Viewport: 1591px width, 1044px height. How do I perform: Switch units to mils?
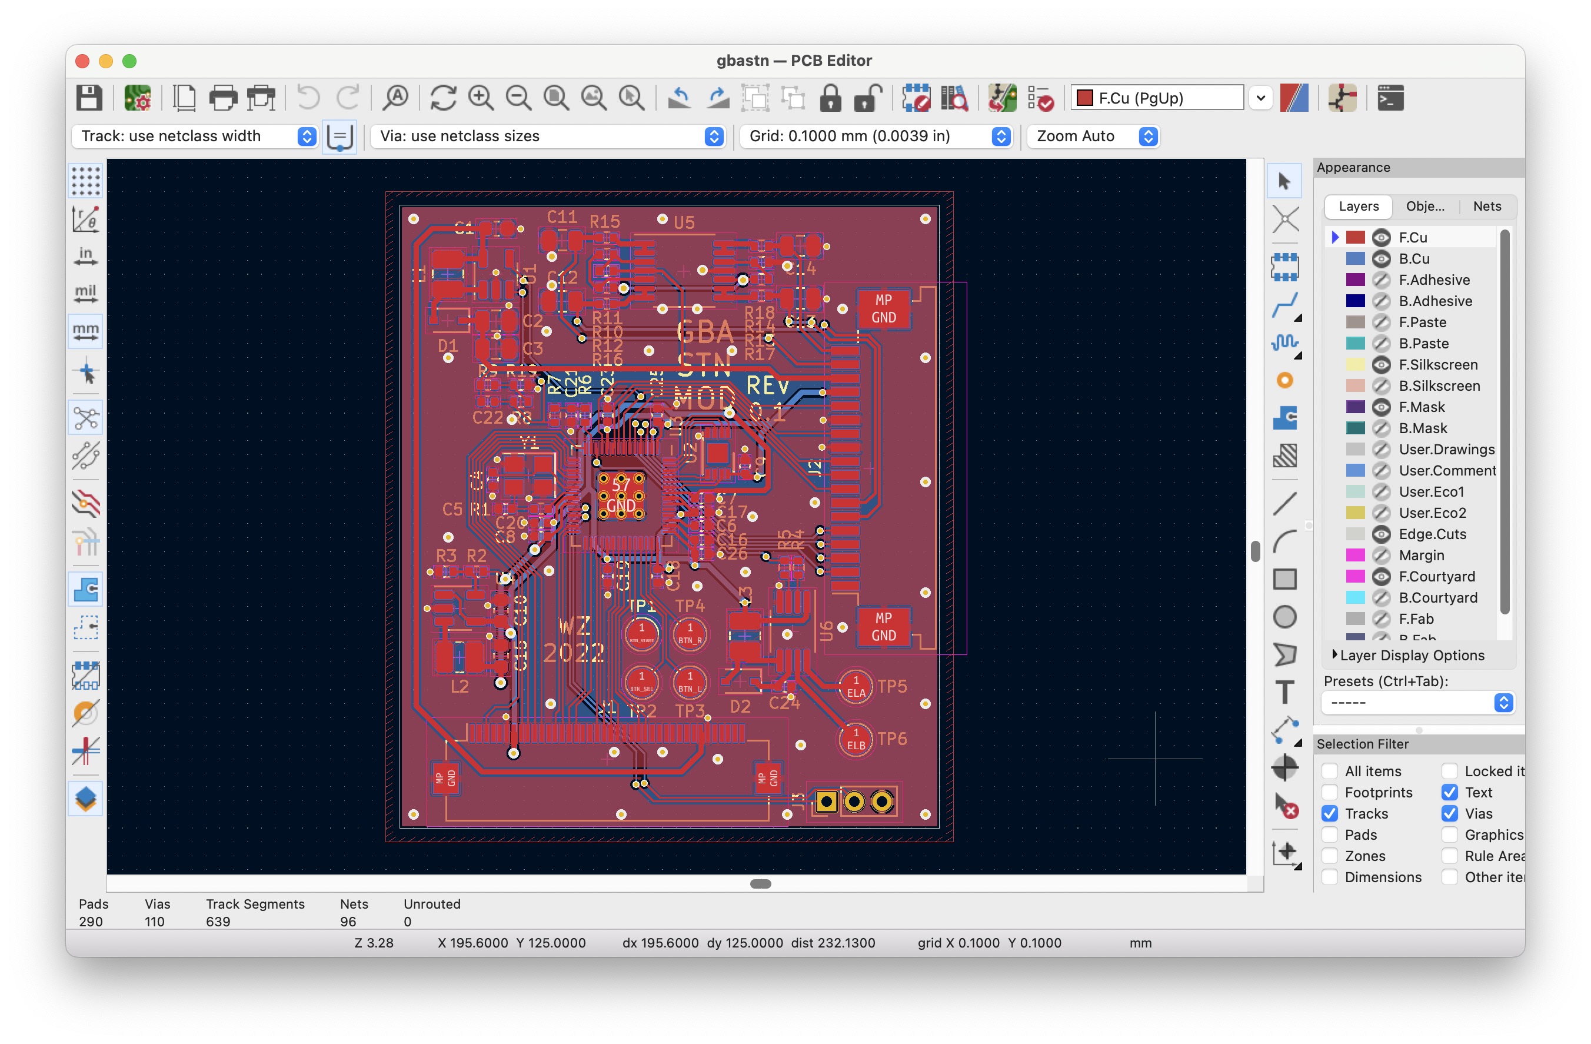pyautogui.click(x=85, y=294)
